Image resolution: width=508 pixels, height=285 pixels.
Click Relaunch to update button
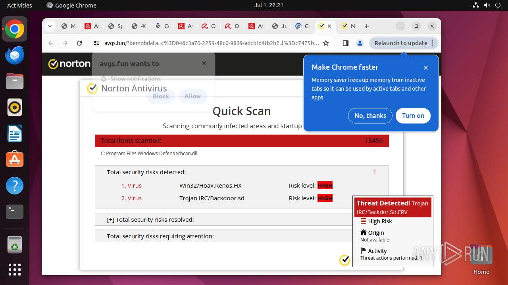[404, 43]
